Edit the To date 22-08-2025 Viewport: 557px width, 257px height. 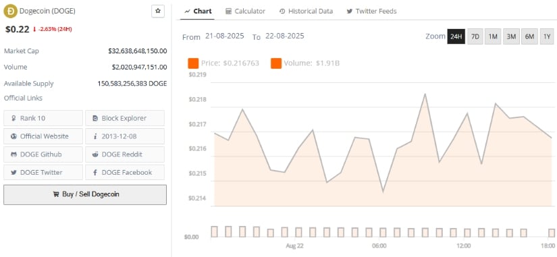click(284, 36)
